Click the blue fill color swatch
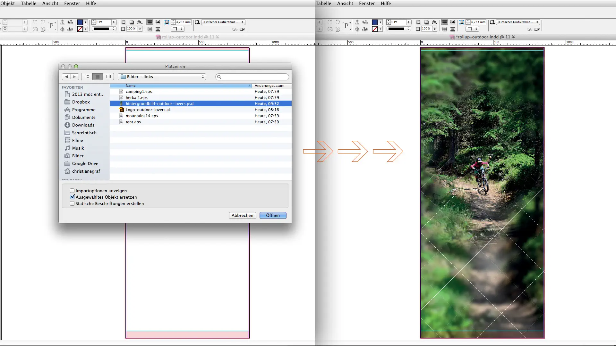 click(x=80, y=22)
